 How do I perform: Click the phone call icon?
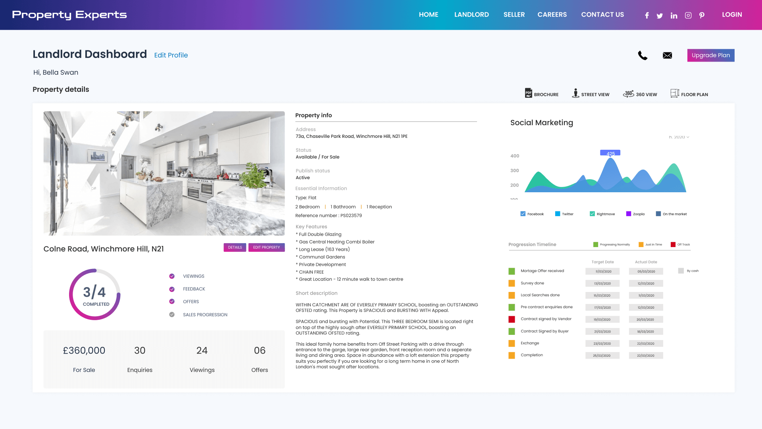coord(643,56)
